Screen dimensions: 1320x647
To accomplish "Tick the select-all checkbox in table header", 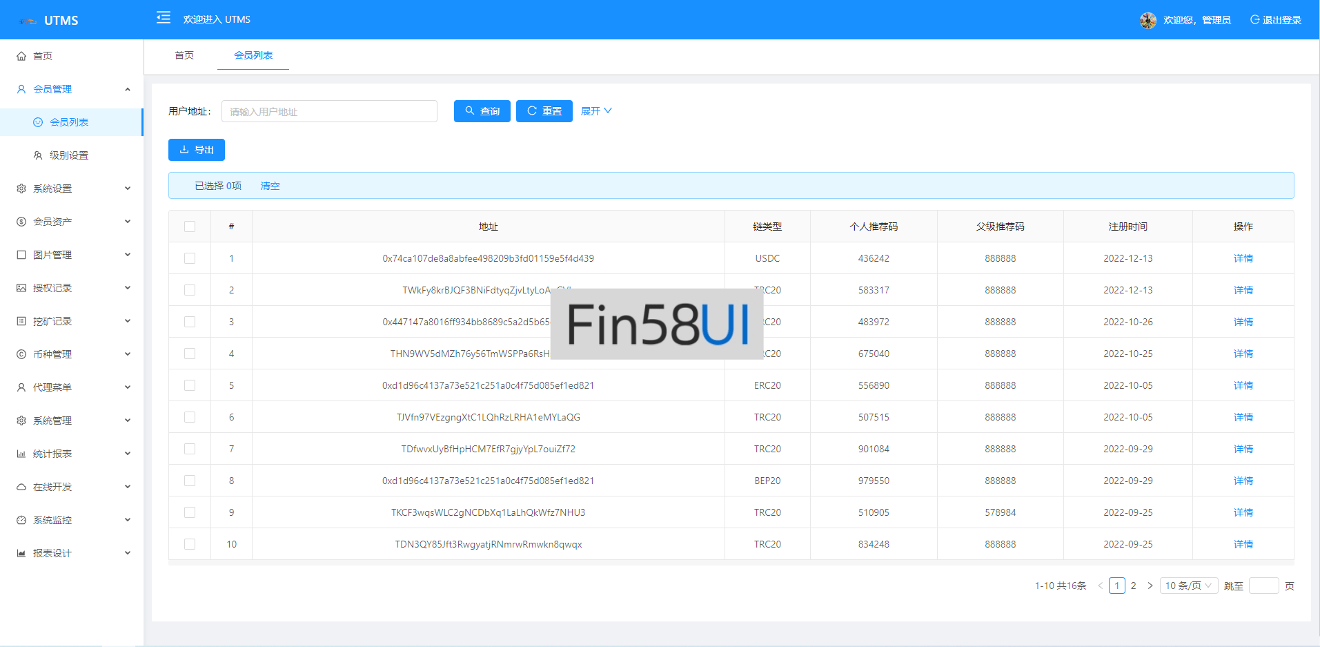I will (190, 226).
